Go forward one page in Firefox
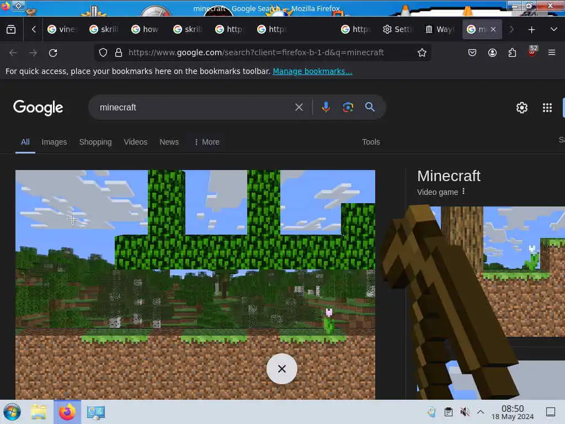 point(33,53)
